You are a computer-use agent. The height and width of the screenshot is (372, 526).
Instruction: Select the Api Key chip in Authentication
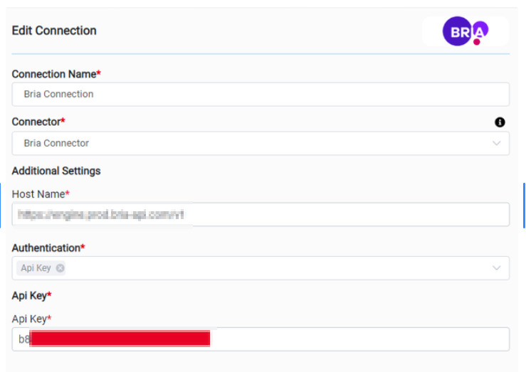(36, 268)
